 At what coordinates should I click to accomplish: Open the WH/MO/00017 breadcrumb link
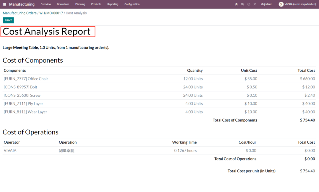point(51,13)
